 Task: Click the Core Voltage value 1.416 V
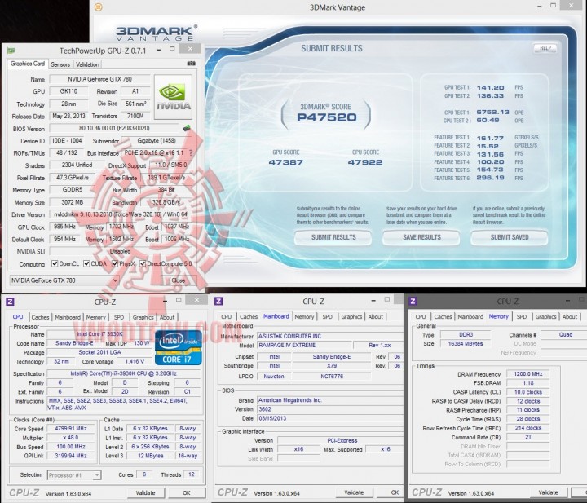pos(135,361)
